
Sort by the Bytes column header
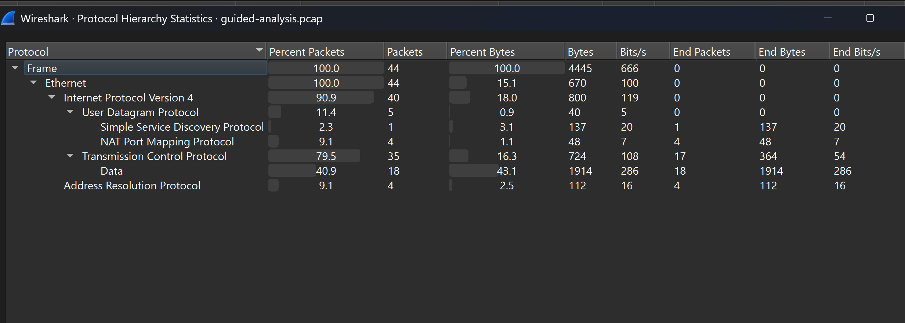[x=591, y=52]
